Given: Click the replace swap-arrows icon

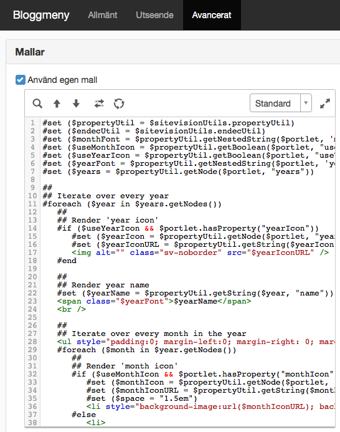Looking at the screenshot, I should click(99, 103).
